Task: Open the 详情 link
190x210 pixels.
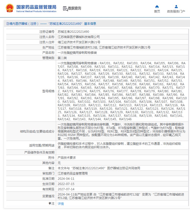Action: point(61,203)
